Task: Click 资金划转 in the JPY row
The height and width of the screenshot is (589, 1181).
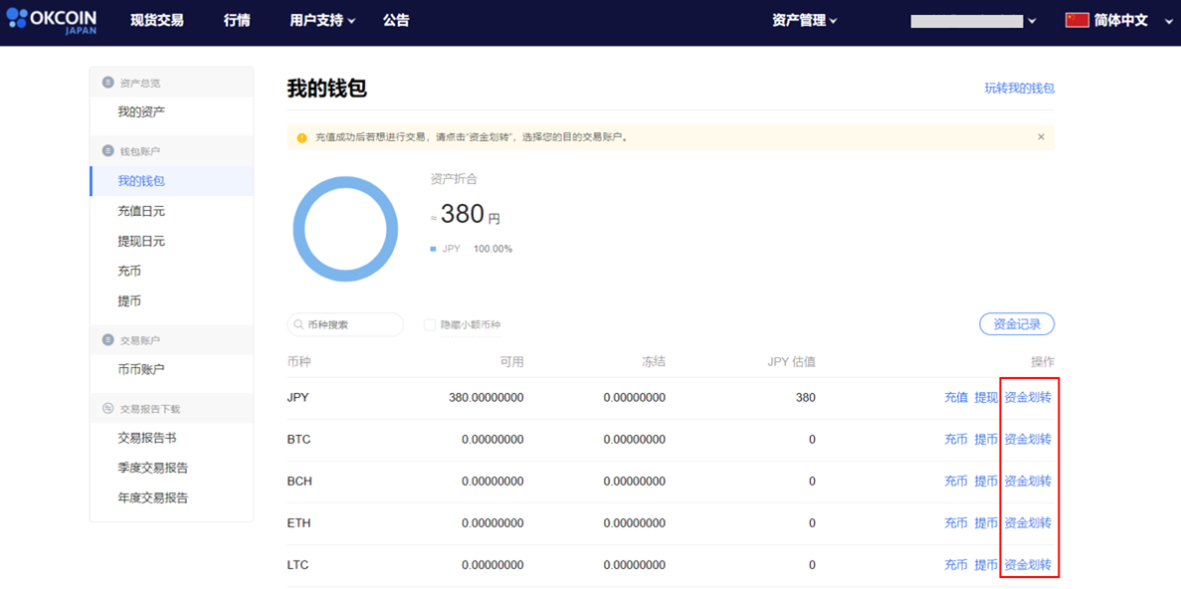Action: (1028, 398)
